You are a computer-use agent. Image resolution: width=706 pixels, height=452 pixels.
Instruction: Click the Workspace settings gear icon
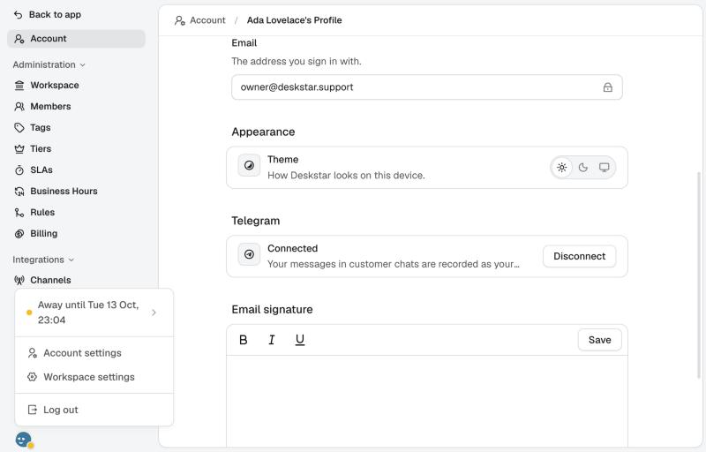(x=32, y=377)
